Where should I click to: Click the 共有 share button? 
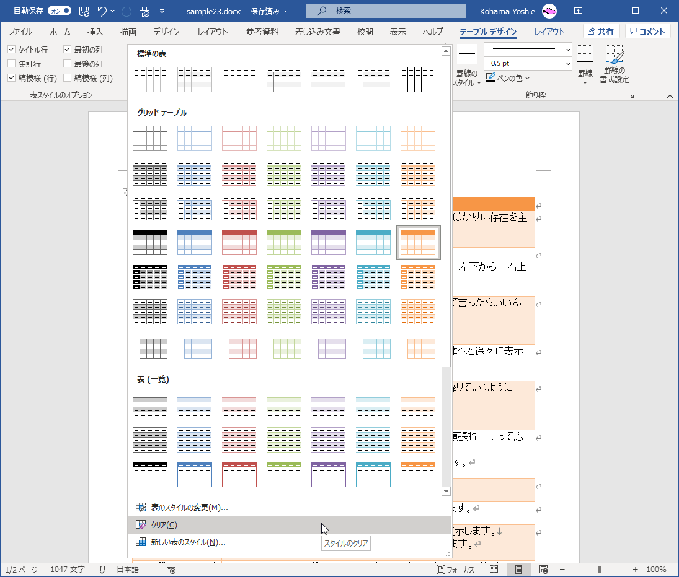(601, 32)
